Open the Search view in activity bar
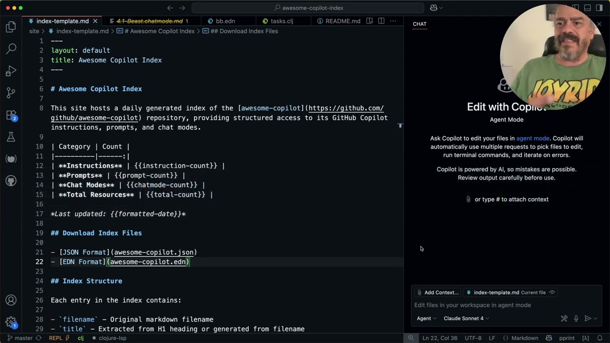 pos(11,49)
